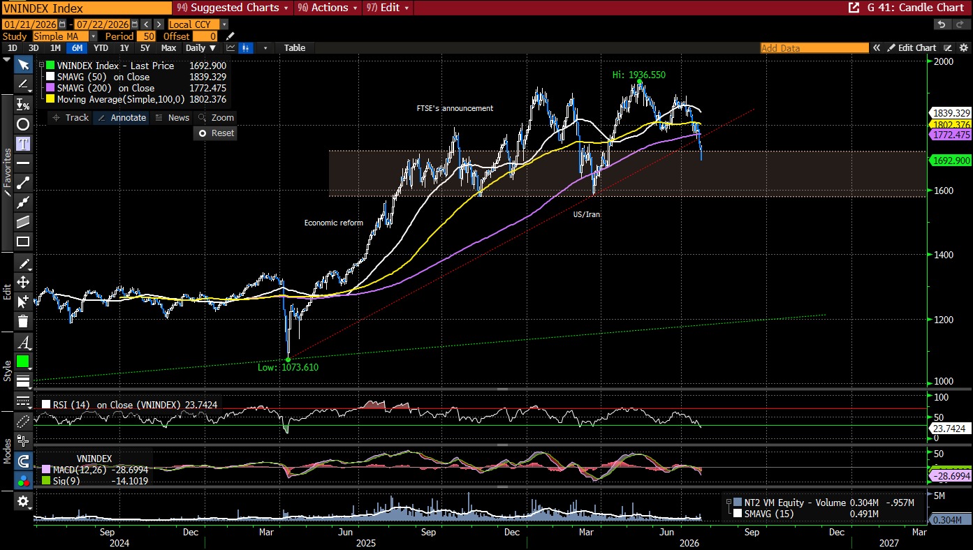Viewport: 973px width, 550px height.
Task: Open chart settings gear at top right
Action: (x=963, y=48)
